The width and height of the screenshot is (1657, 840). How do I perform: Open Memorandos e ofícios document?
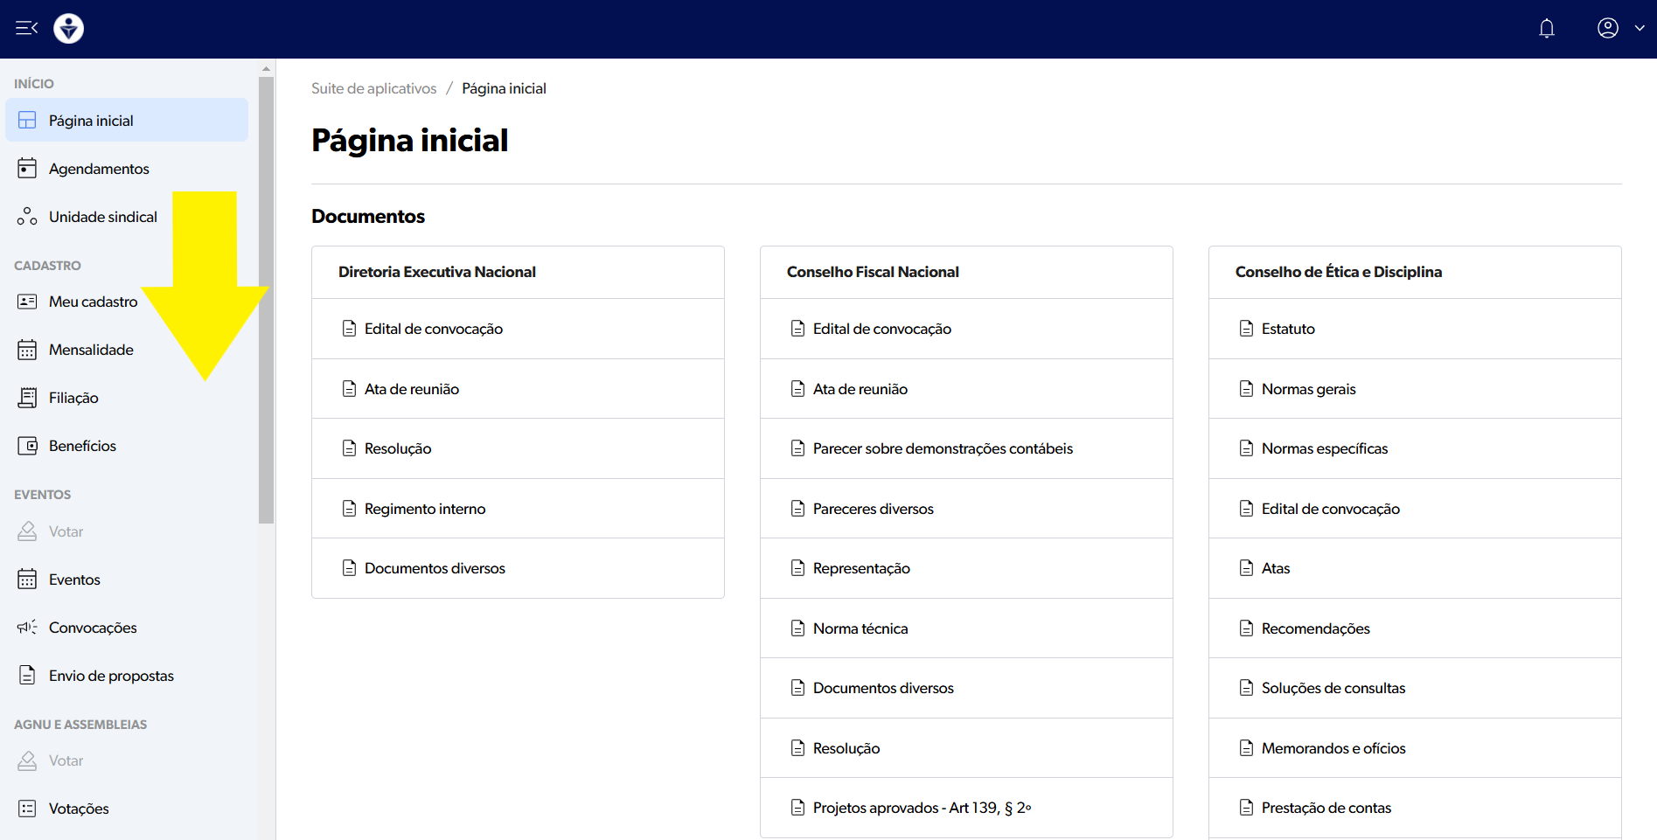[x=1333, y=748]
